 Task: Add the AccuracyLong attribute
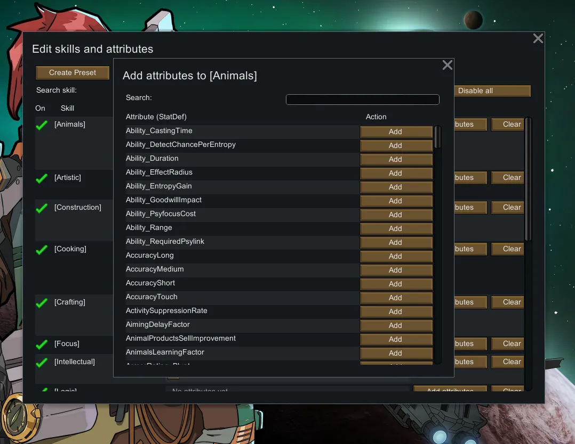tap(395, 256)
